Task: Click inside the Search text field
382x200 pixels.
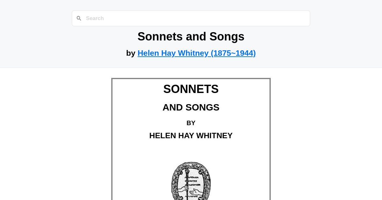Action: click(191, 18)
